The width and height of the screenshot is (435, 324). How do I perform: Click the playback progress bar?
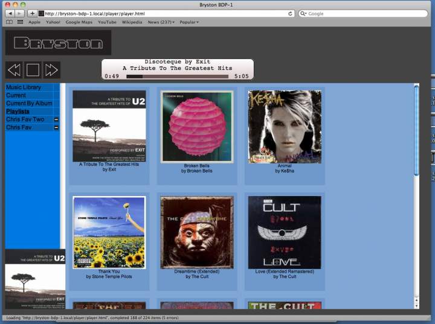point(177,77)
